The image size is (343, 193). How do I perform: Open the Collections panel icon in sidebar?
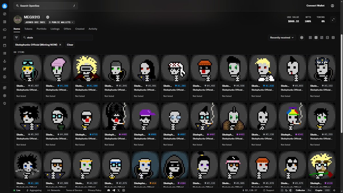coord(5,22)
